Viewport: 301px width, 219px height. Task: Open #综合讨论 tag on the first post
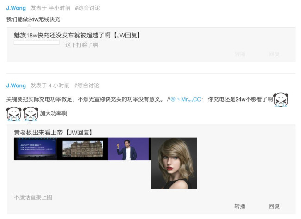coord(88,8)
